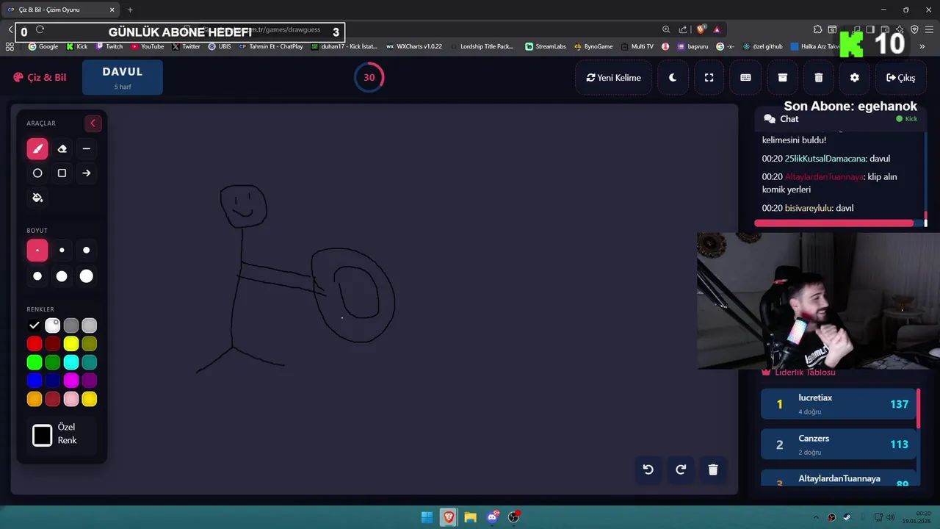This screenshot has height=529, width=940.
Task: Select the arrow drawing tool
Action: click(87, 173)
